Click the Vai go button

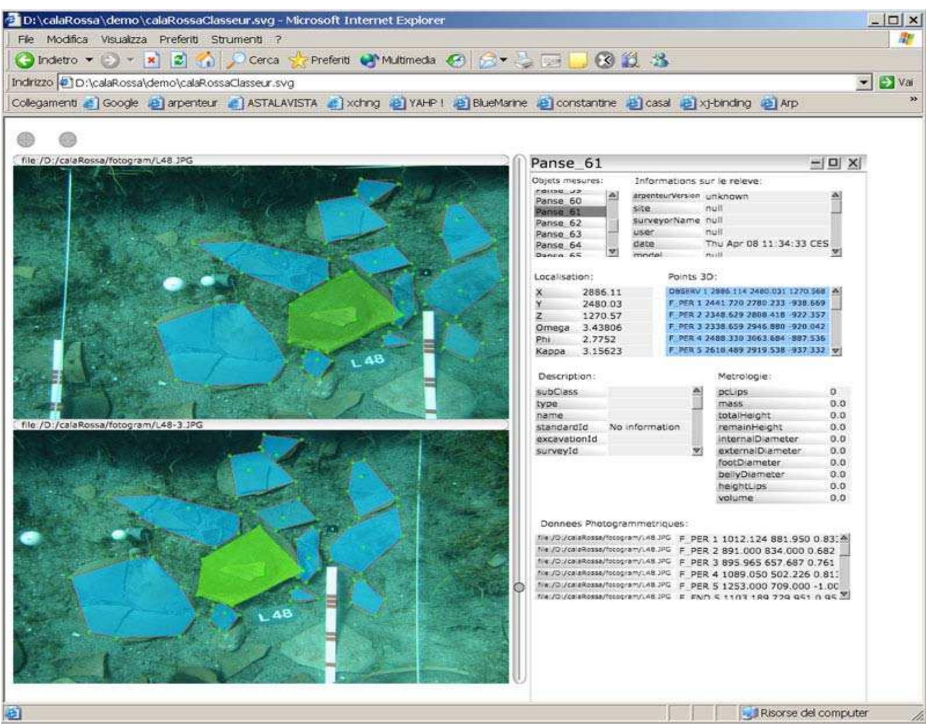click(x=896, y=82)
